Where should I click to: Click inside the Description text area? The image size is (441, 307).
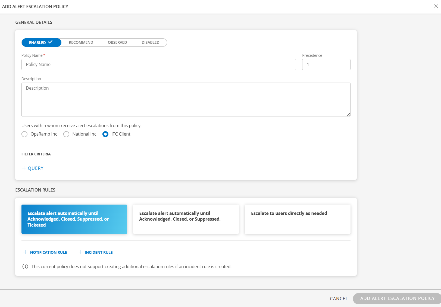coord(186,100)
